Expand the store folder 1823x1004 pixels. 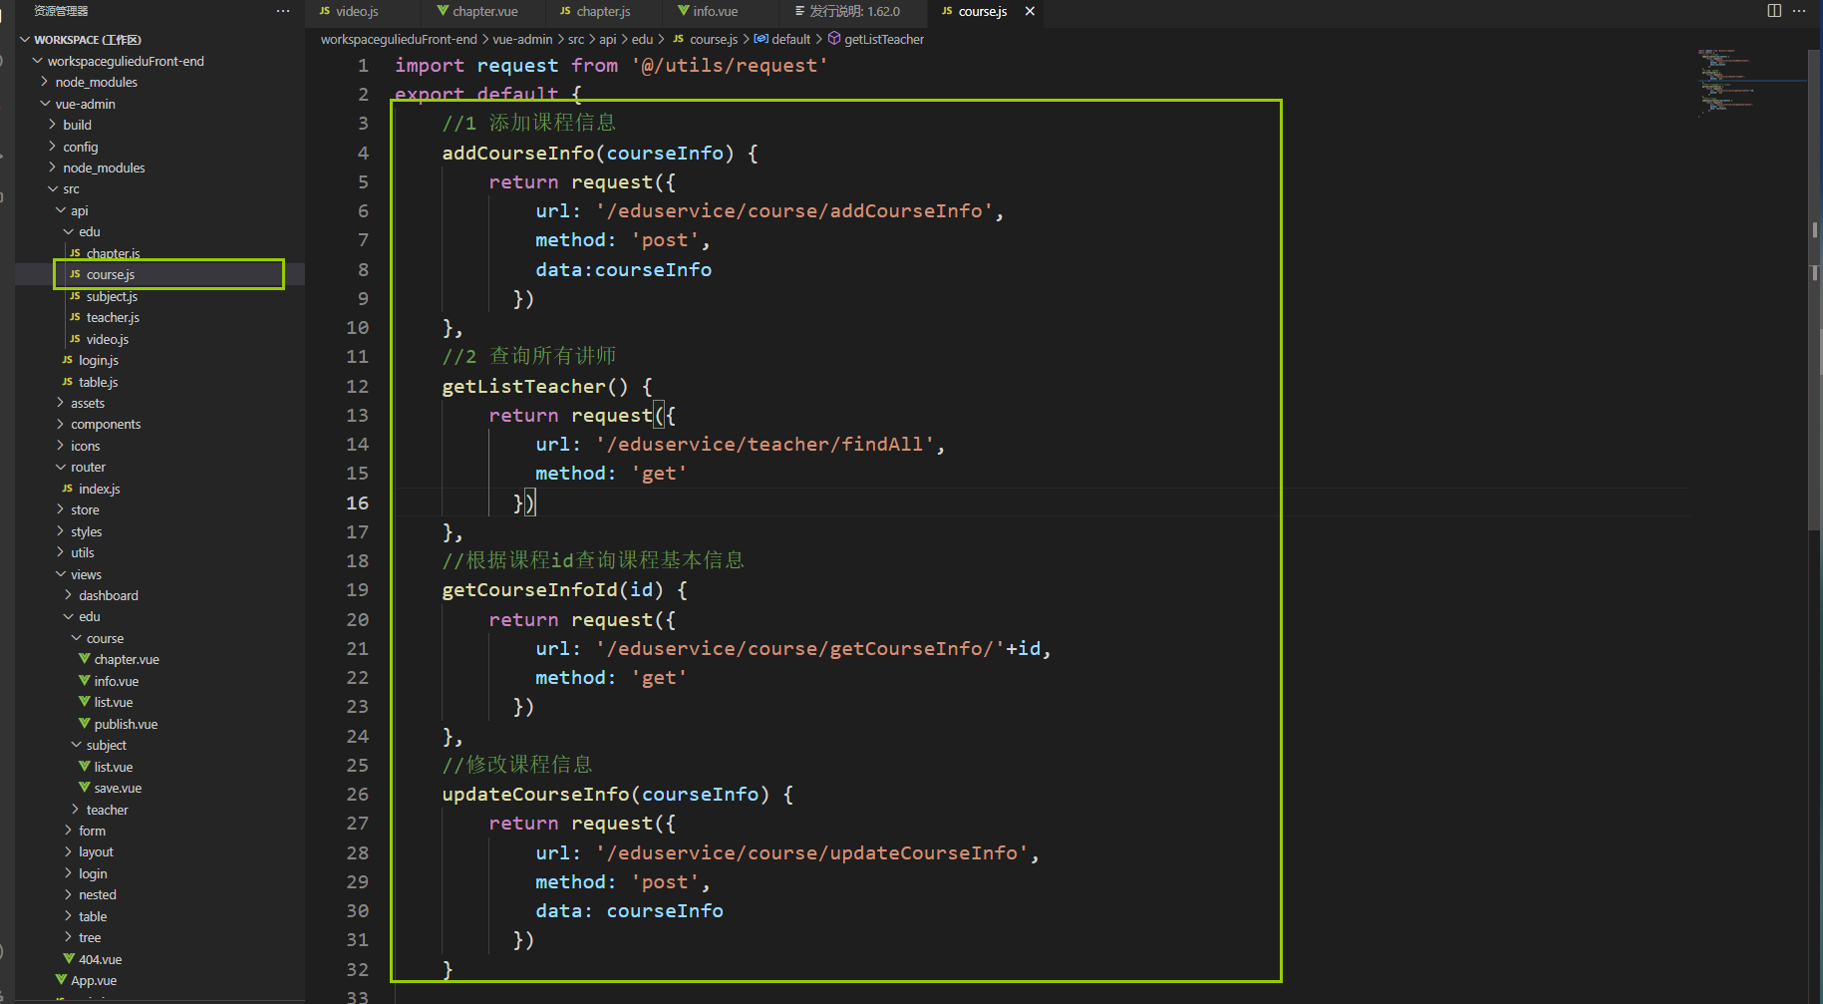pyautogui.click(x=61, y=509)
